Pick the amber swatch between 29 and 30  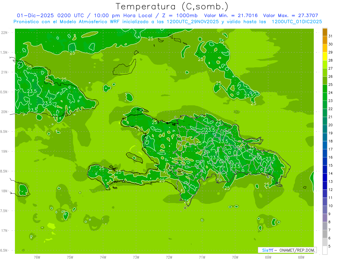pos(325,48)
